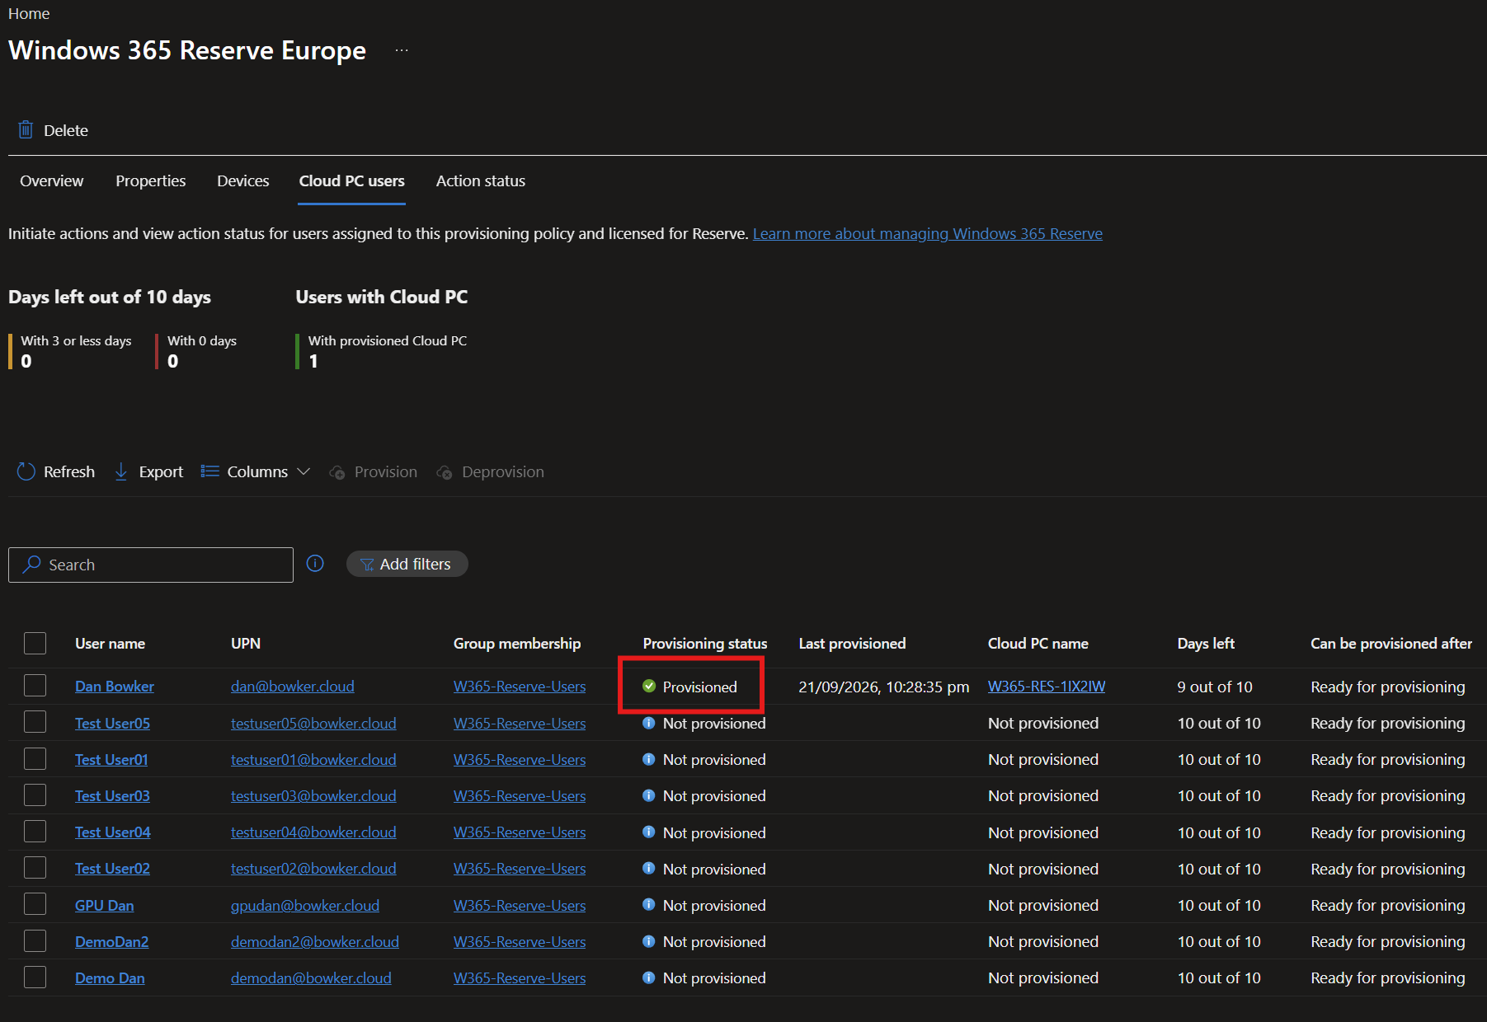The image size is (1487, 1022).
Task: Open the W365-RES-1IX2IW Cloud PC link
Action: tap(1047, 687)
